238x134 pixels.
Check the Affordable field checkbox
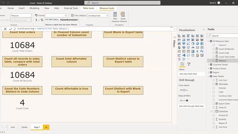point(213,84)
